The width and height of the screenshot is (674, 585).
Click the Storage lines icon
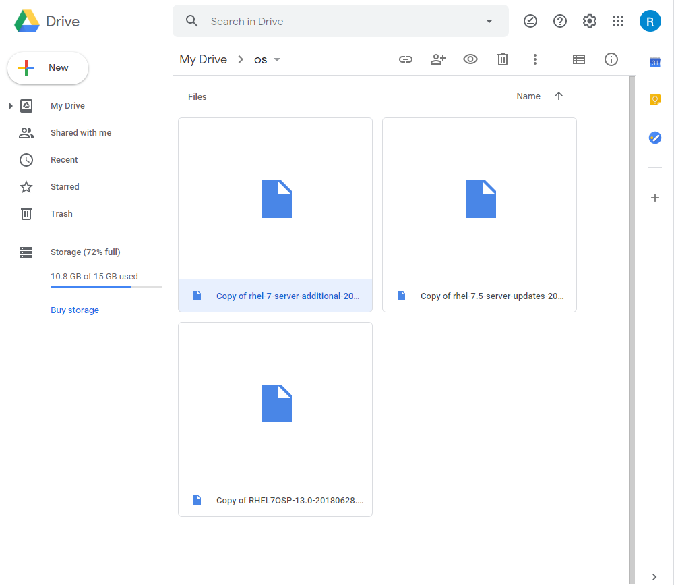(x=26, y=252)
